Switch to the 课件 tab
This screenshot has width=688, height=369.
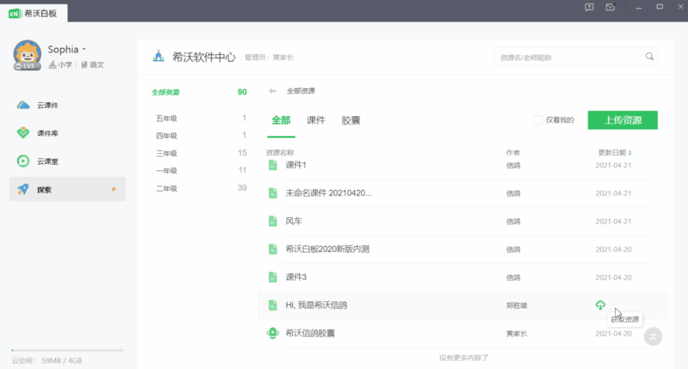coord(316,120)
